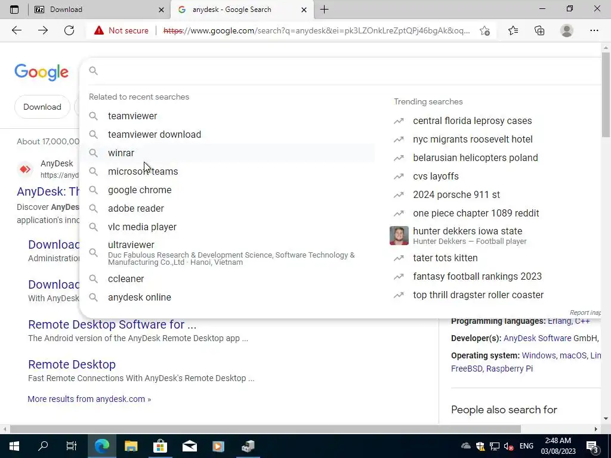Screen dimensions: 611x458
Task: Open Not secure site information
Action: pyautogui.click(x=121, y=30)
